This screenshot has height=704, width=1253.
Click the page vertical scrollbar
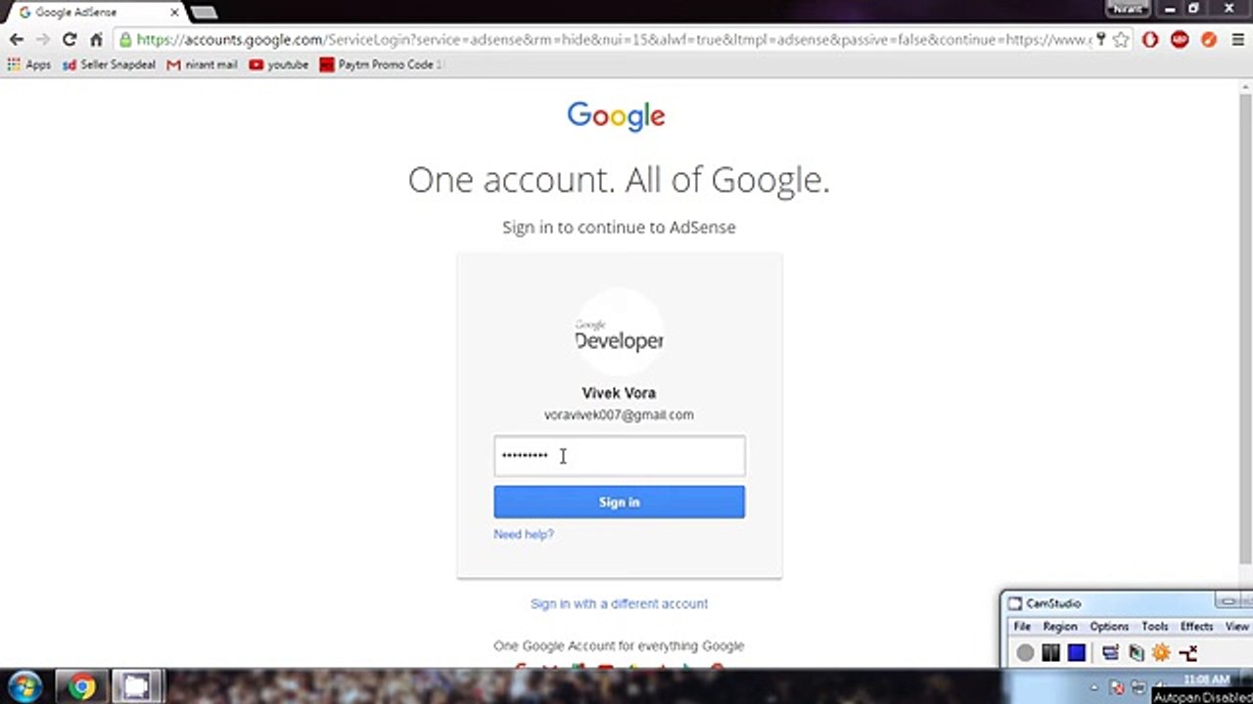1245,328
